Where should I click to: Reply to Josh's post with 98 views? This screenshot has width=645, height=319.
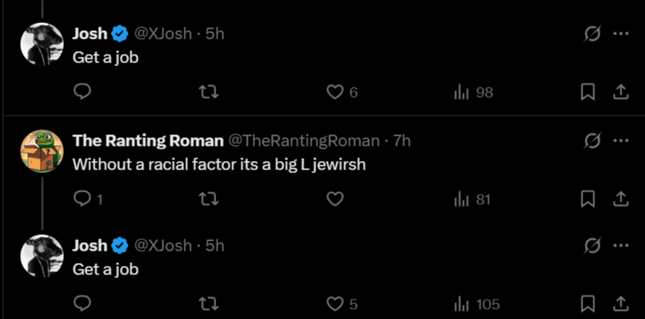(x=83, y=92)
